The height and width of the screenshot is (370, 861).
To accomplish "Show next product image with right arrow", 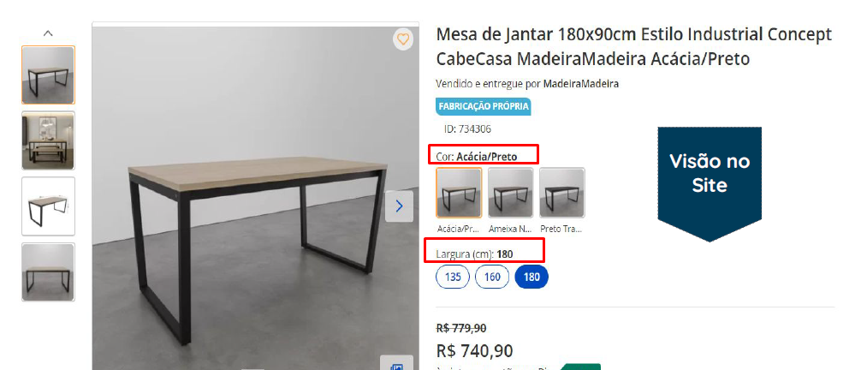I will [x=399, y=206].
